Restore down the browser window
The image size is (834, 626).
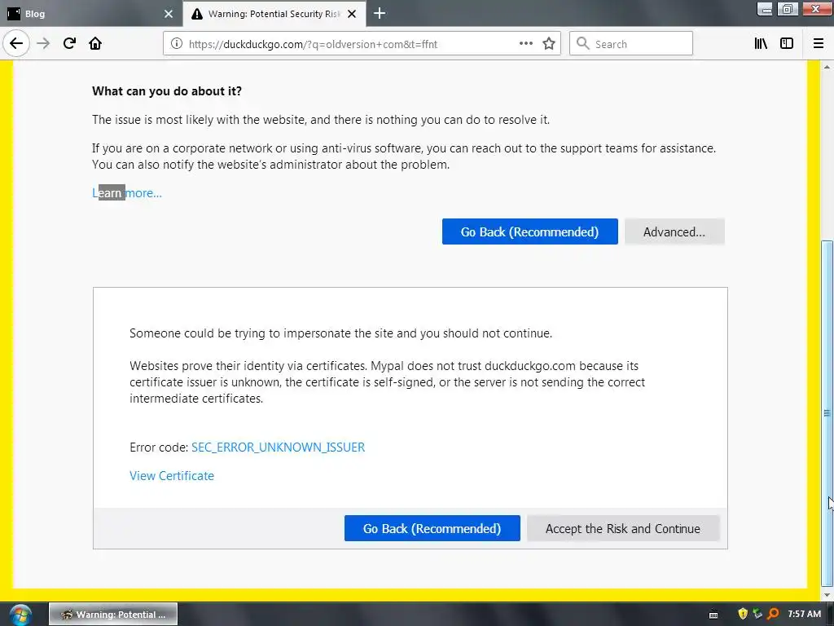tap(788, 9)
